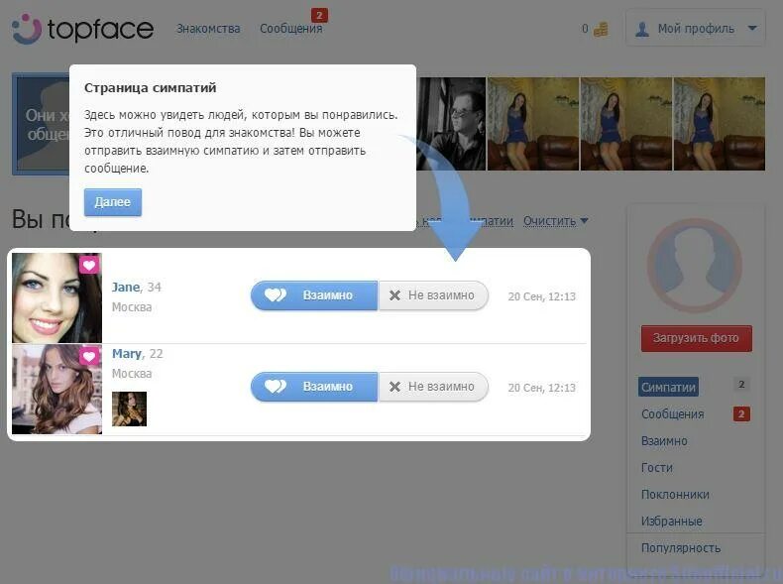Click the coins balance icon
The height and width of the screenshot is (584, 783).
click(602, 29)
